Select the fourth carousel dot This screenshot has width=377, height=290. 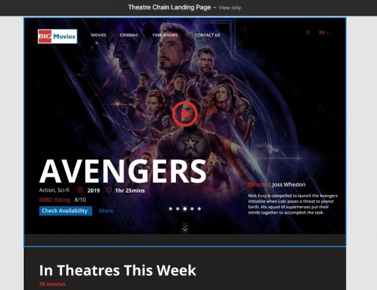point(192,209)
